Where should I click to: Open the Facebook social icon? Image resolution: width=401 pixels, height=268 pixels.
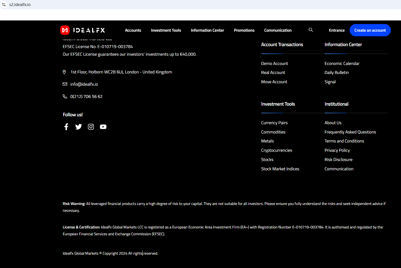click(x=66, y=127)
